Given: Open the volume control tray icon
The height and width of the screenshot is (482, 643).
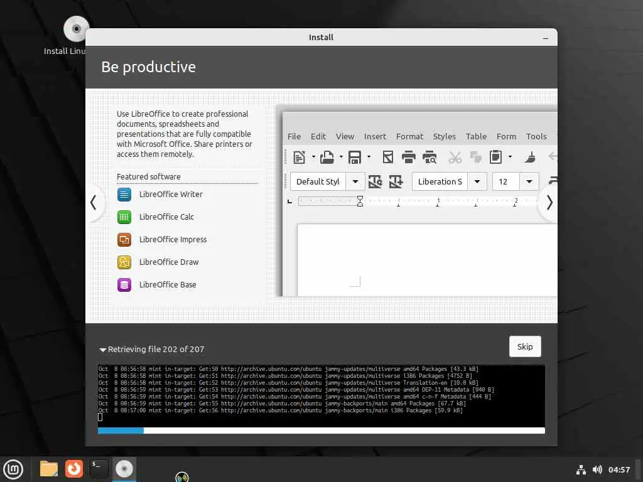Looking at the screenshot, I should click(x=597, y=469).
